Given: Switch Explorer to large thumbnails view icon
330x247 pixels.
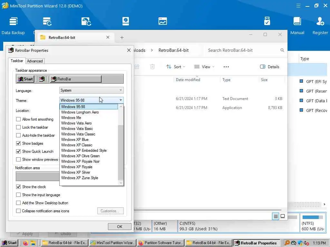Looking at the screenshot, I should (283, 216).
